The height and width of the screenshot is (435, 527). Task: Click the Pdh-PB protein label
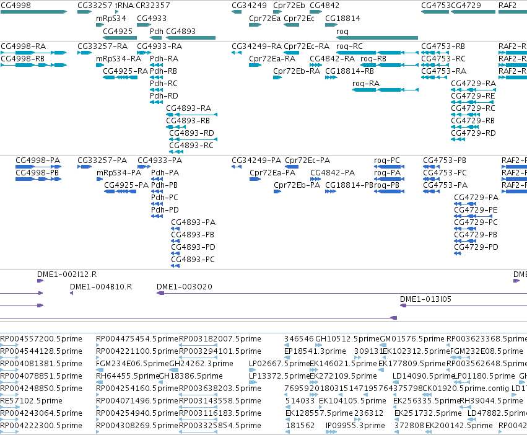point(164,185)
